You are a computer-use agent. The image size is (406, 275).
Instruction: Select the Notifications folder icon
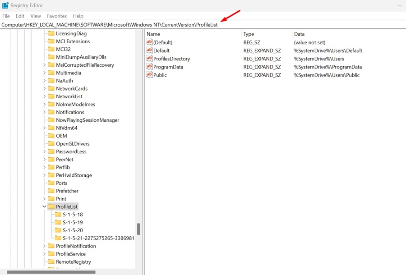(51, 112)
